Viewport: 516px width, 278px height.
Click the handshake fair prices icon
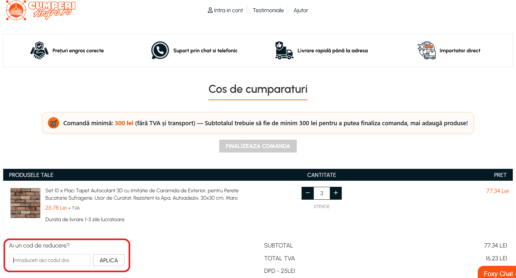click(39, 50)
